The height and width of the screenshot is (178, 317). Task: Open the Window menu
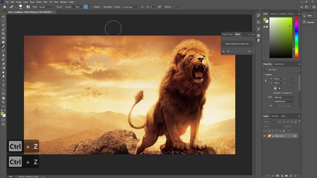[63, 2]
